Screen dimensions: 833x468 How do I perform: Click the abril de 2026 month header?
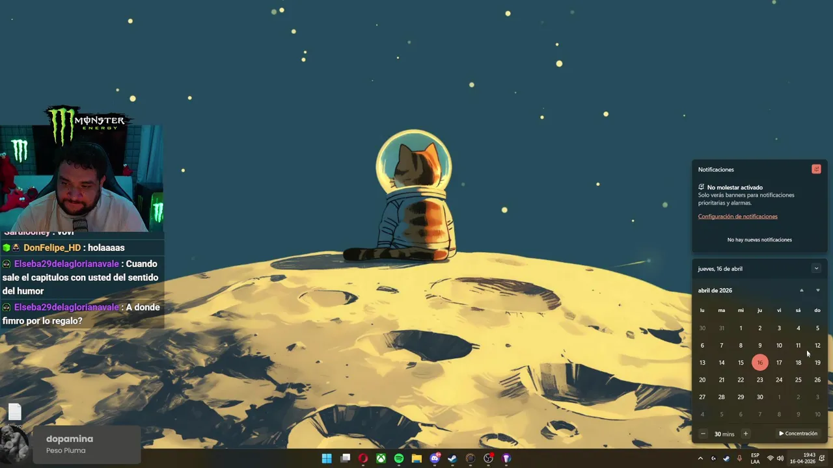pyautogui.click(x=715, y=291)
